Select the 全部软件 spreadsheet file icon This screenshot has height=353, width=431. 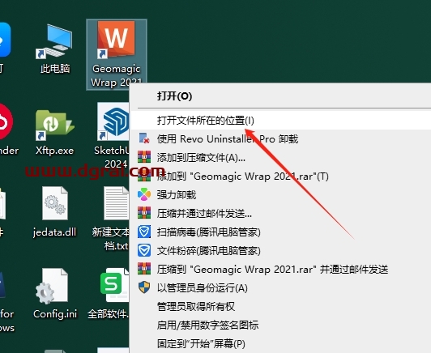tap(114, 285)
